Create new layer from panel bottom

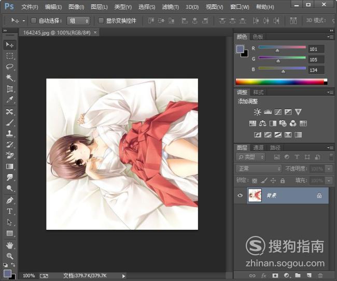(309, 275)
